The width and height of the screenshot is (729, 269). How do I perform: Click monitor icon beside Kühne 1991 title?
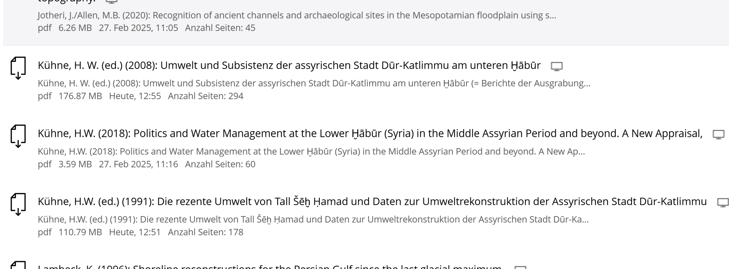(x=723, y=202)
